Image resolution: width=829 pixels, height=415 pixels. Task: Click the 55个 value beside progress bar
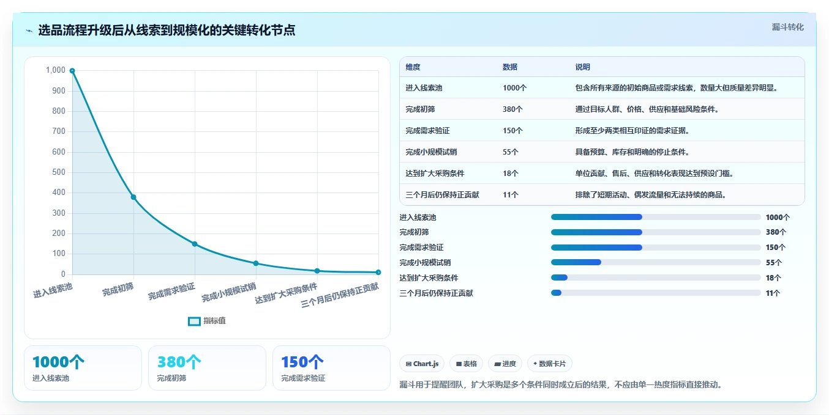pyautogui.click(x=774, y=263)
